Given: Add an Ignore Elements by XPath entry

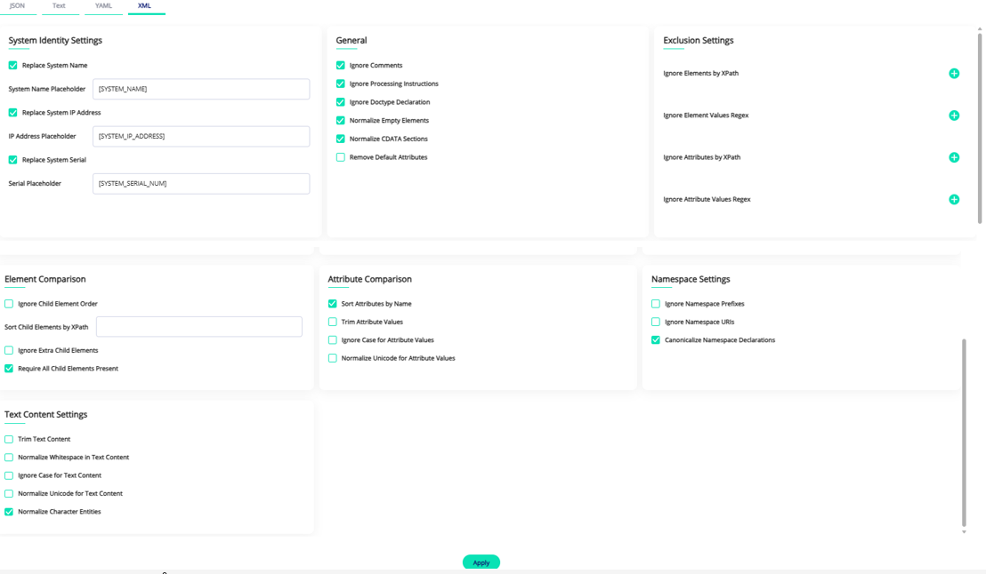Looking at the screenshot, I should [954, 74].
